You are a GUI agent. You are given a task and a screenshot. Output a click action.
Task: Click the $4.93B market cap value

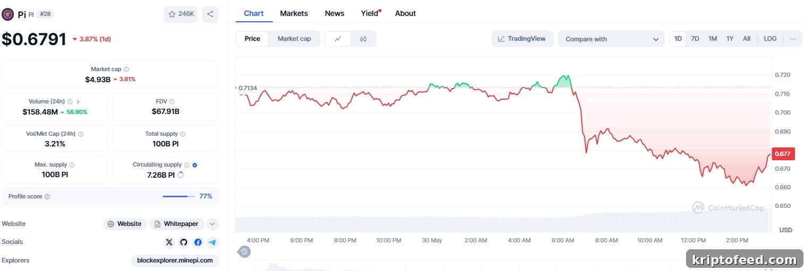(98, 79)
